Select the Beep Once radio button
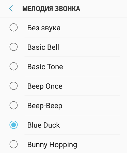127x153 pixels. click(x=14, y=86)
